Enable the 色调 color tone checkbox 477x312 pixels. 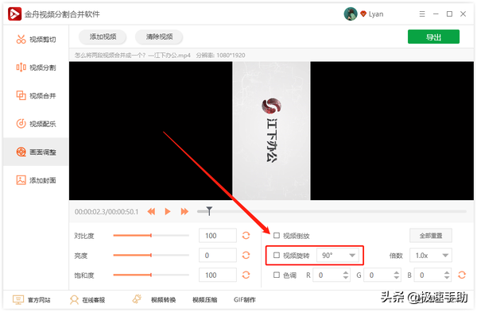click(x=277, y=275)
